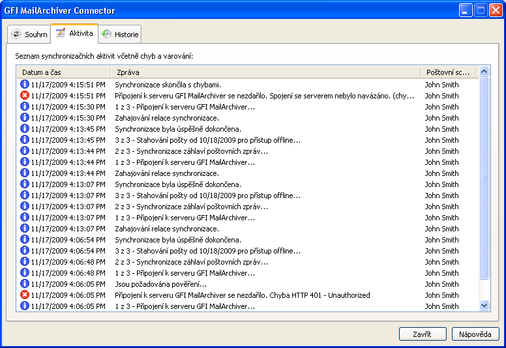Click info icon for 4:13:44 PM '2 z 3' row
The width and height of the screenshot is (506, 348).
point(25,151)
